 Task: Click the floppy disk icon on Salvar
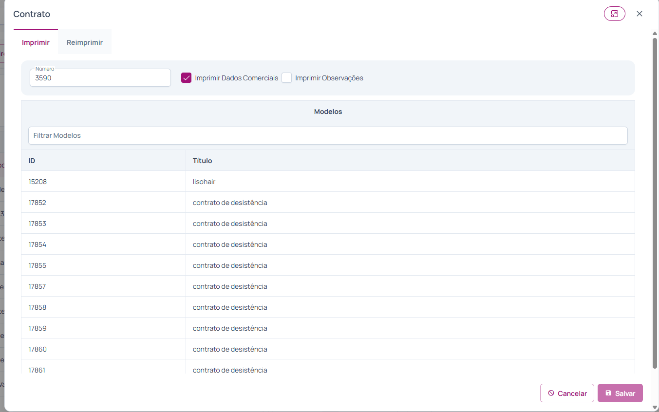pyautogui.click(x=608, y=393)
